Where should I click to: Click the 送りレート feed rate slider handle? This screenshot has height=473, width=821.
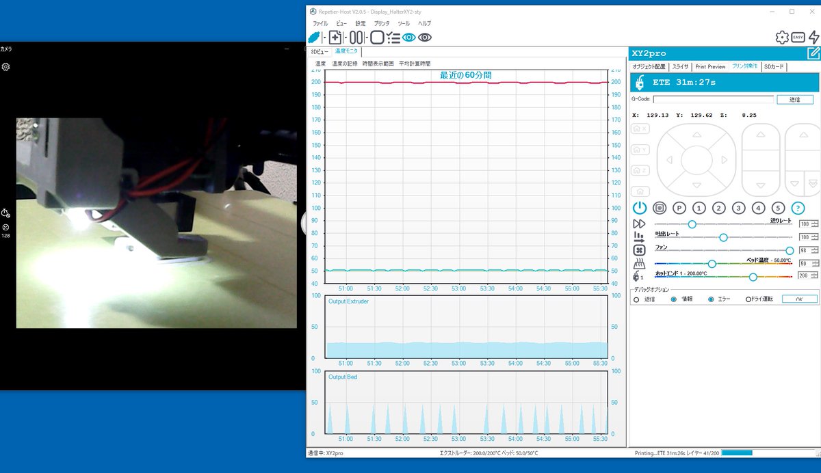tap(692, 224)
